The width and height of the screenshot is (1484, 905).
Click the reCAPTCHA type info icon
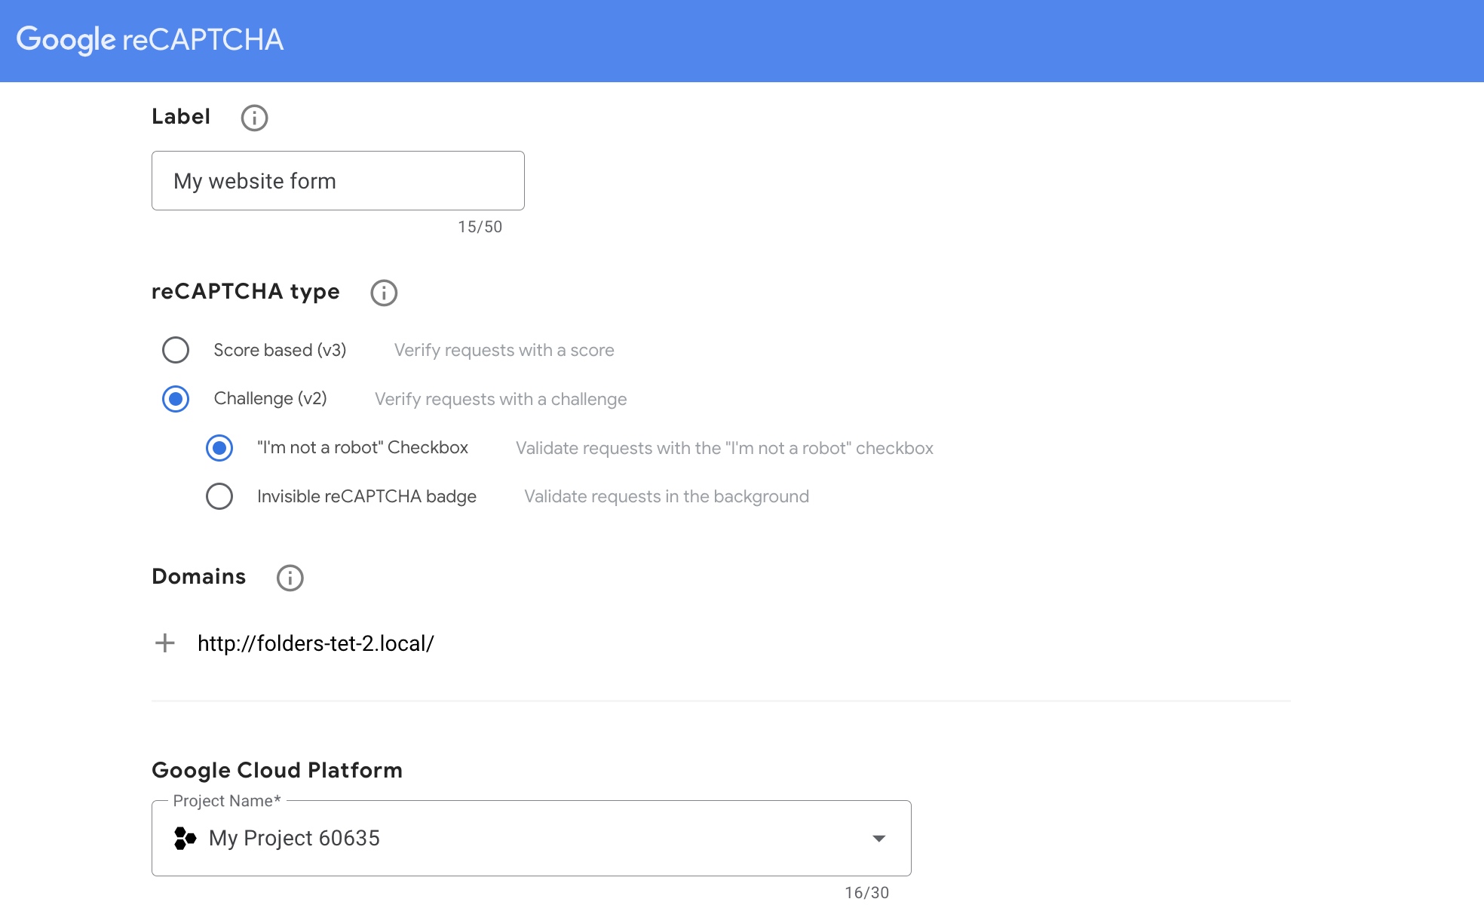point(384,293)
